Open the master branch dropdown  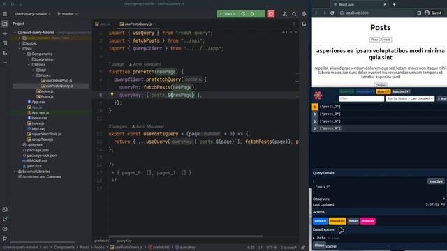coord(67,14)
